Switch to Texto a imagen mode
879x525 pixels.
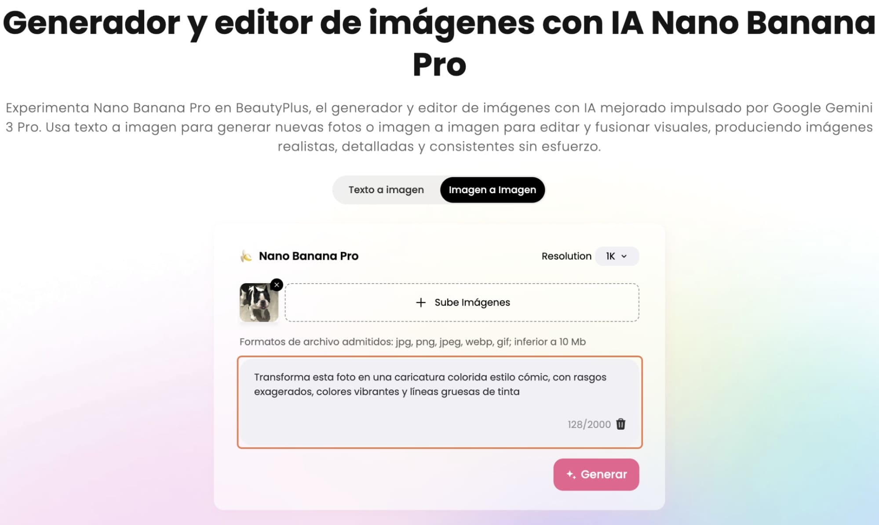click(x=386, y=190)
